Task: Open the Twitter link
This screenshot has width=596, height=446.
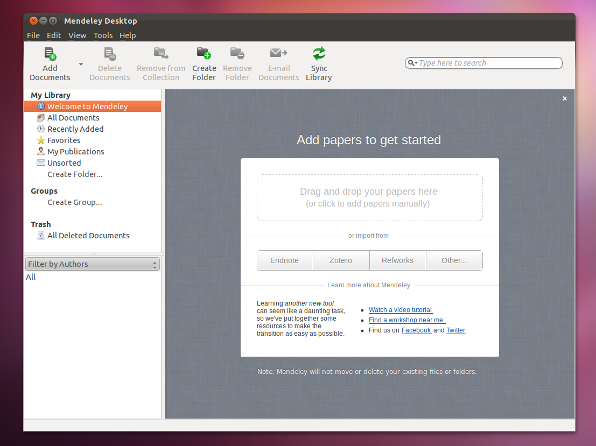Action: (x=455, y=330)
